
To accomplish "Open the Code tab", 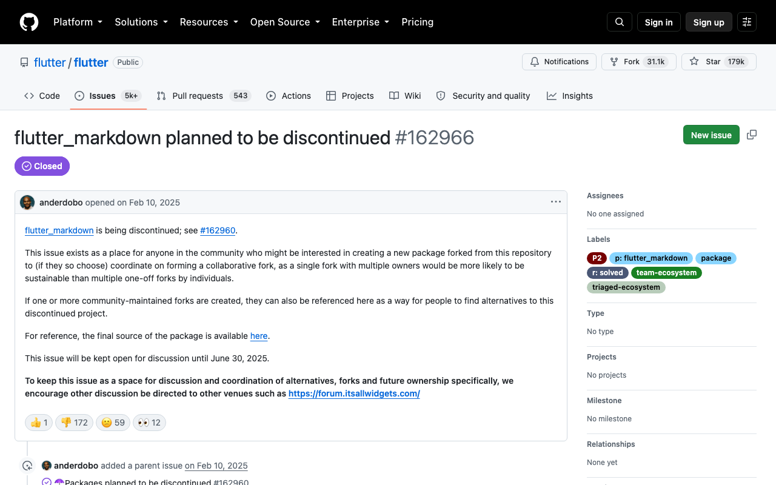I will (x=42, y=96).
